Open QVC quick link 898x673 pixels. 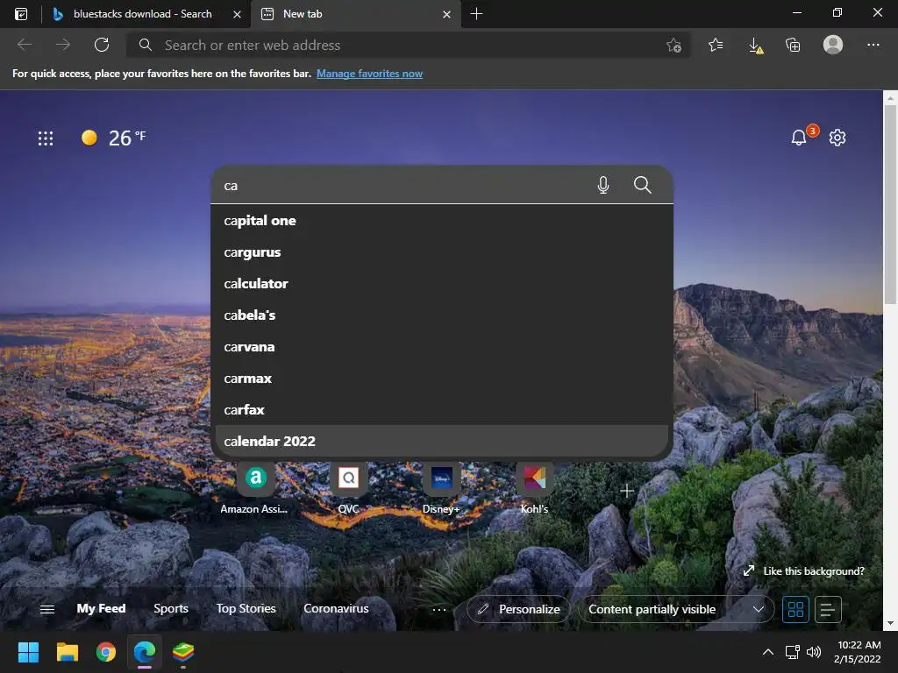[x=348, y=489]
